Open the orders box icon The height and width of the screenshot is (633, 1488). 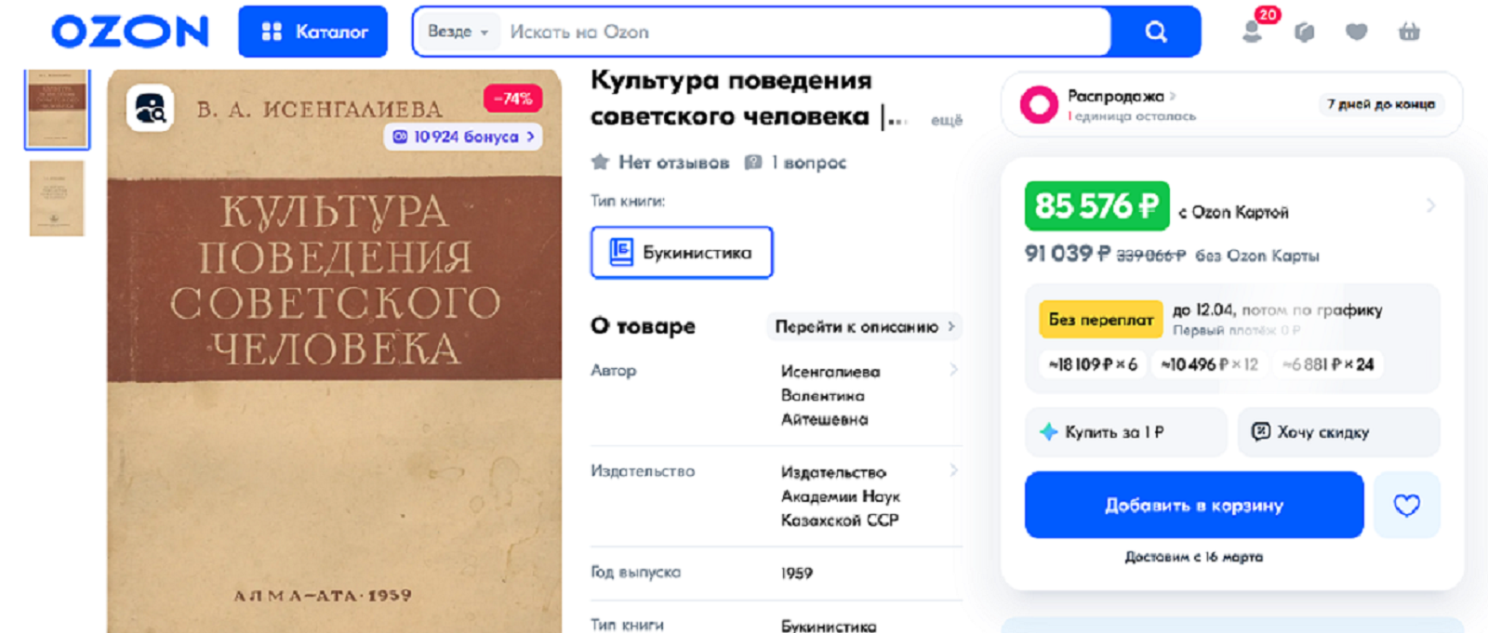coord(1305,33)
